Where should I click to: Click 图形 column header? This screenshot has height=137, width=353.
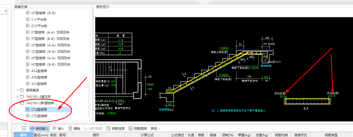tap(96, 135)
